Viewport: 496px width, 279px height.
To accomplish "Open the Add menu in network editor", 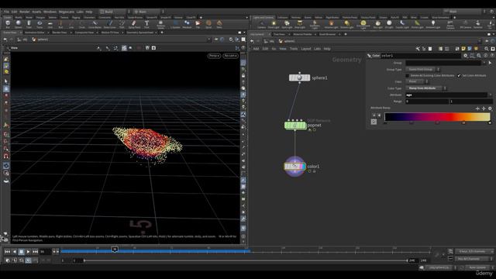I will coord(256,49).
